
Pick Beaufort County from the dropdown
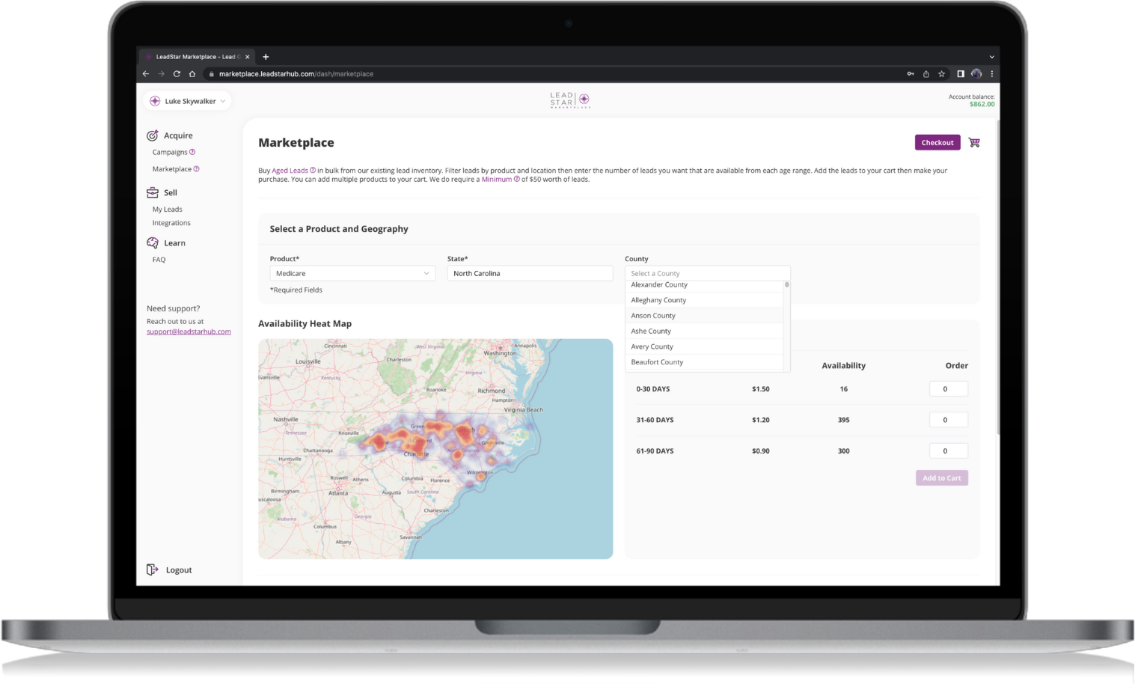coord(704,362)
